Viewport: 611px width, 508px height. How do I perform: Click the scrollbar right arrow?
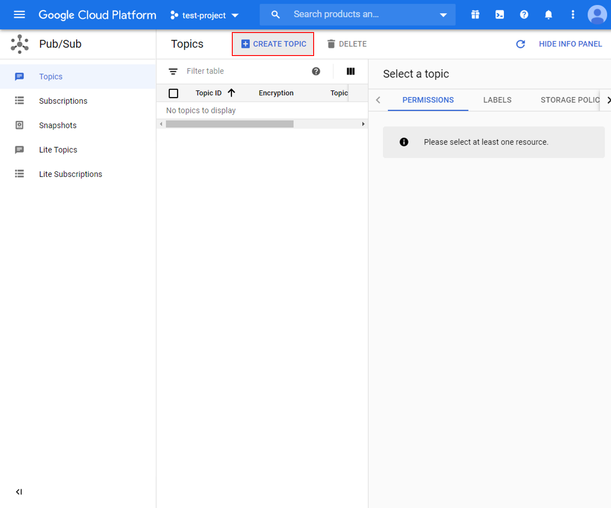[363, 124]
